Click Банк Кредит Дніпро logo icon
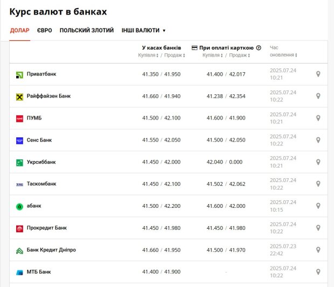Screen dimensions: 334x287 [x=19, y=250]
